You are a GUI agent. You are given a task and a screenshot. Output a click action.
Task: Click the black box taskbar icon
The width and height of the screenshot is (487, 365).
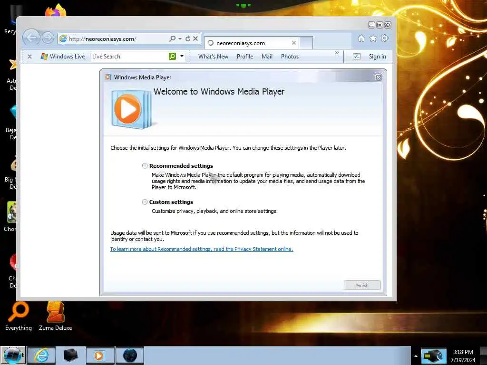tap(70, 355)
